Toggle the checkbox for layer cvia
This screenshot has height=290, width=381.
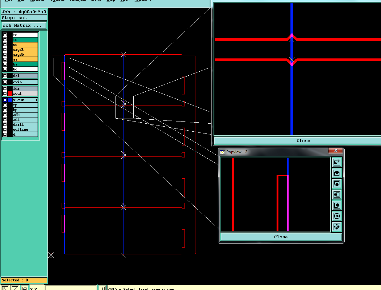click(x=5, y=82)
